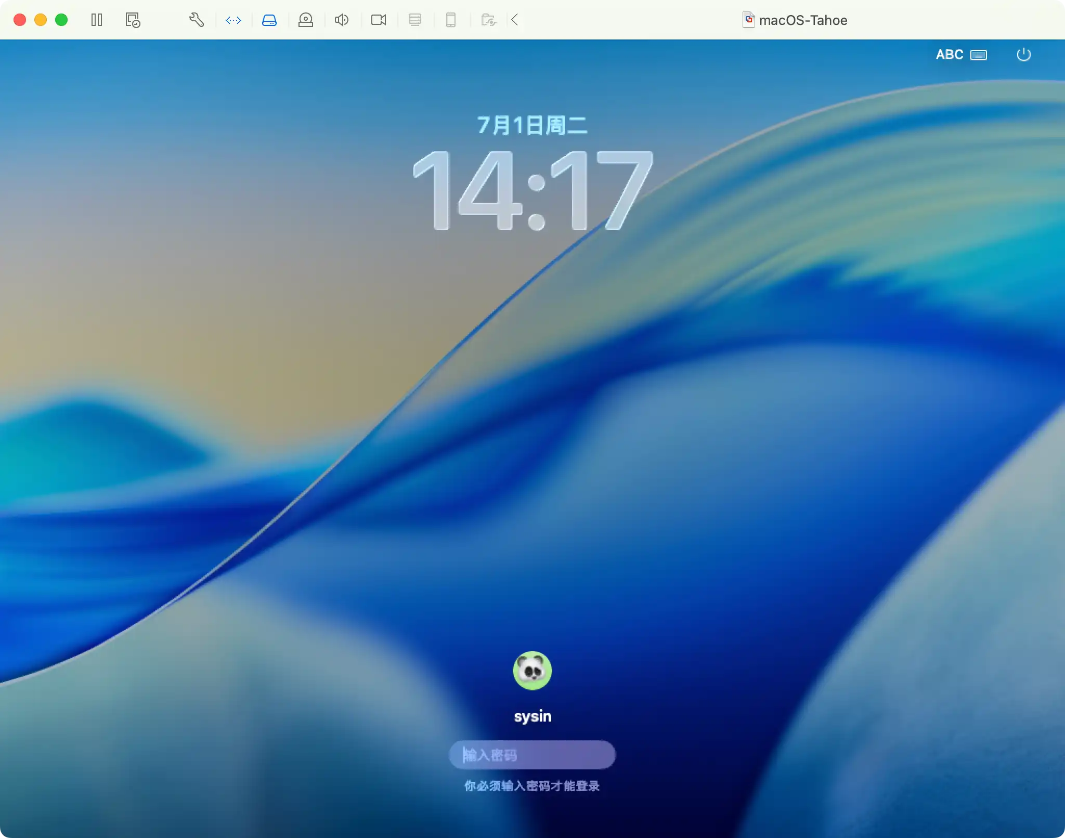Click the displays toolbar icon
Screen dimensions: 1065x838
[x=415, y=20]
